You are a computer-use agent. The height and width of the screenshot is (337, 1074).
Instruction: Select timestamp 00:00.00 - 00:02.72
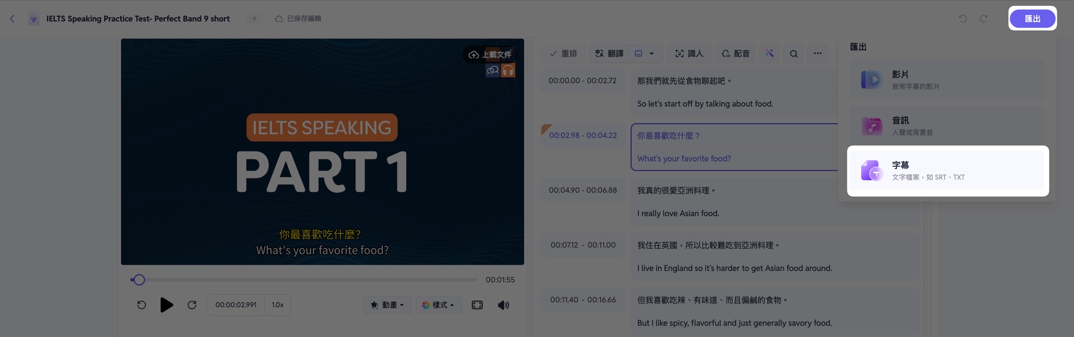pos(582,80)
